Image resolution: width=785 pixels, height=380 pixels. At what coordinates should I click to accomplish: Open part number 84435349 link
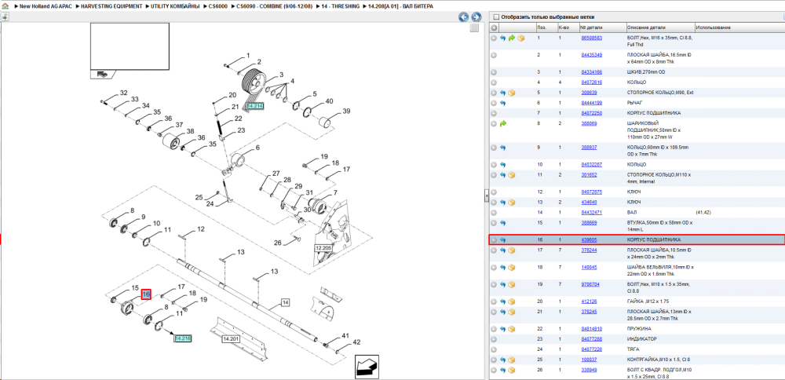[591, 55]
